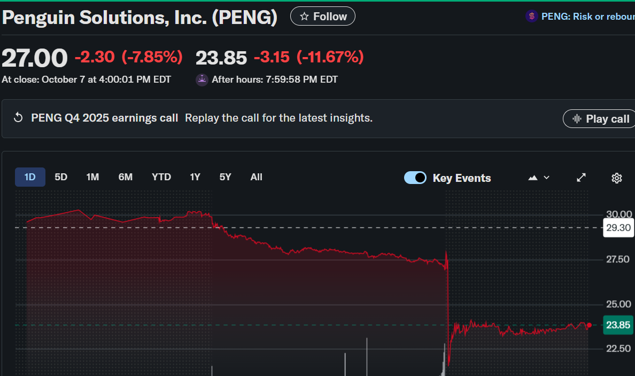Open the chart type dropdown chevron

546,178
